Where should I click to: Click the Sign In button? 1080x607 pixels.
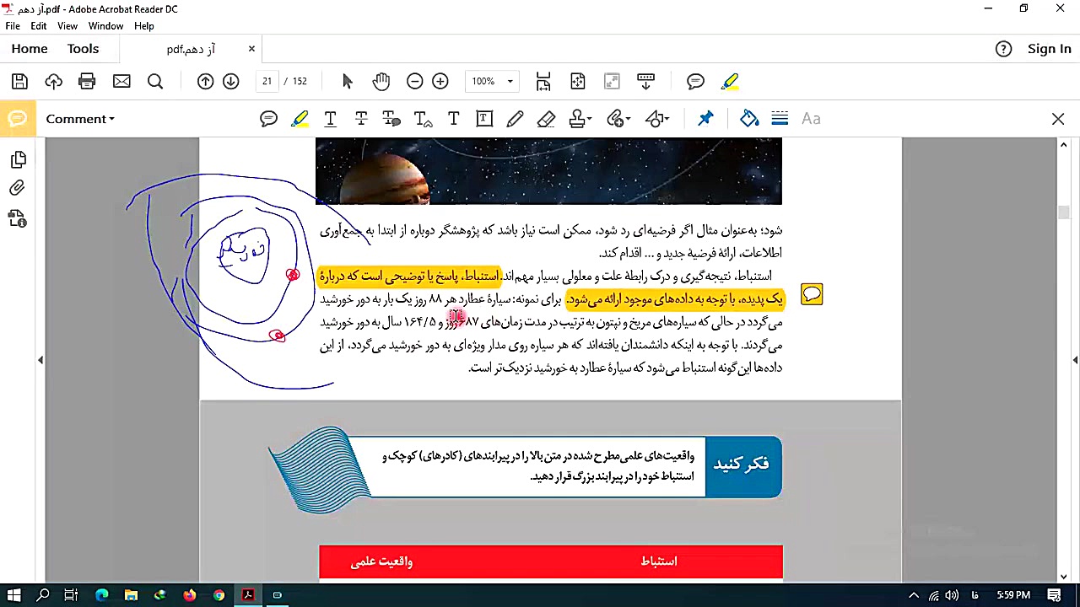pyautogui.click(x=1049, y=48)
